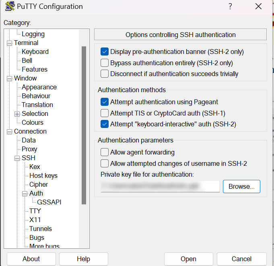Click the About button

pyautogui.click(x=31, y=259)
